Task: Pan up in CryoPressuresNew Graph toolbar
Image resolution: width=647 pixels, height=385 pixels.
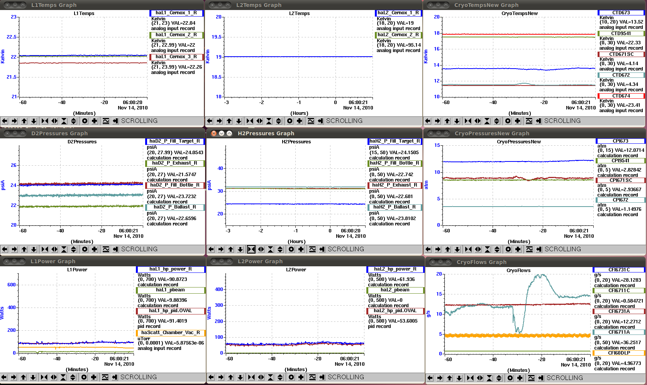Action: 447,249
